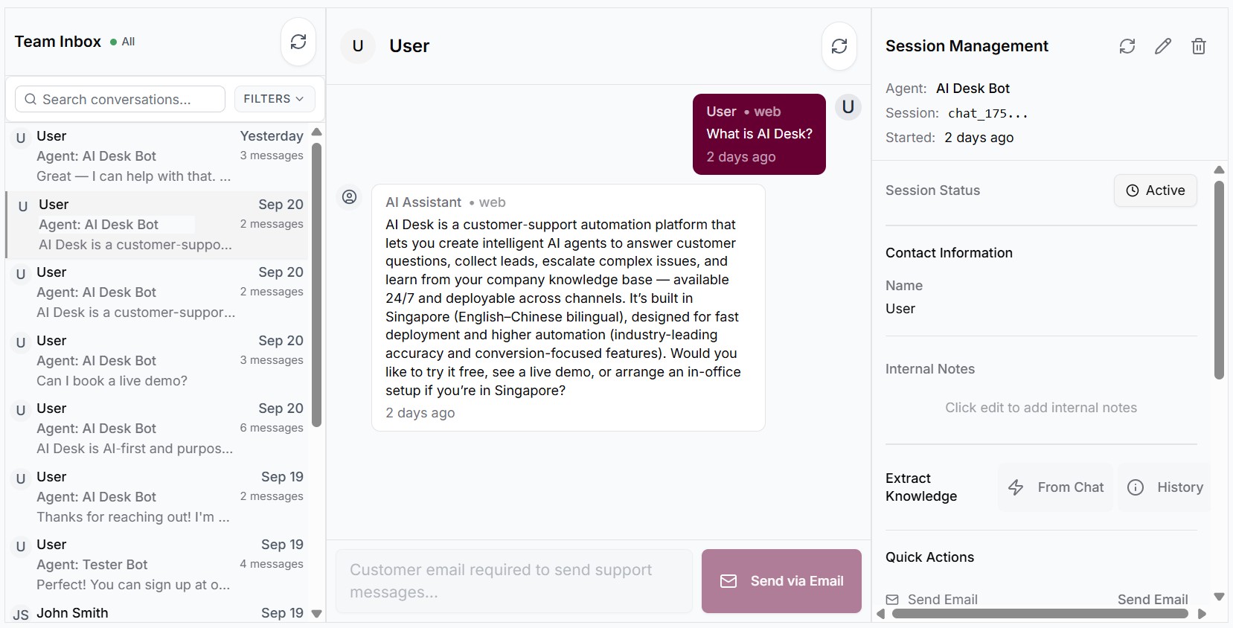Refresh the Team Inbox conversation list
This screenshot has height=628, width=1233.
click(x=298, y=42)
